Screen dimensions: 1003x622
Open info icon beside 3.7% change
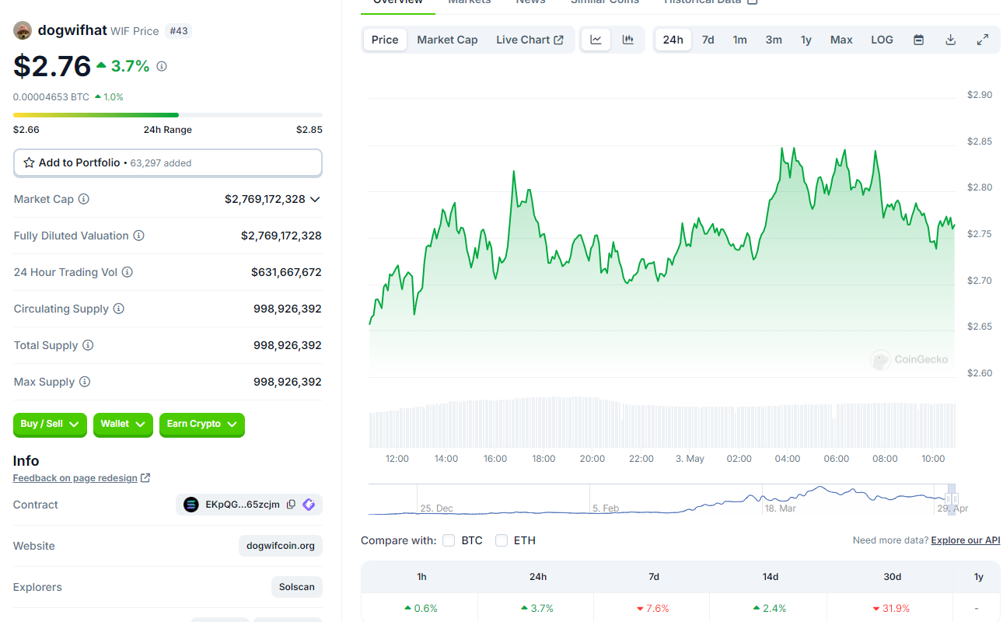click(162, 67)
